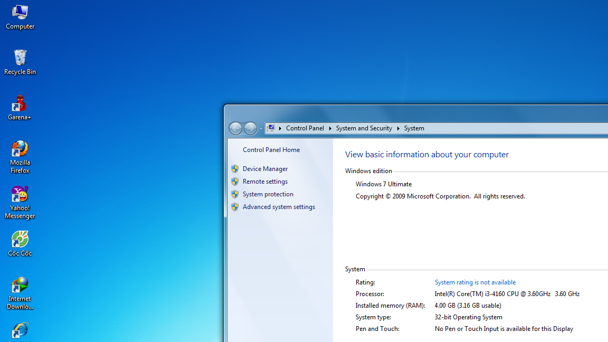Go to the Control Panel breadcrumb
Screen dimensions: 608x342
(x=305, y=128)
